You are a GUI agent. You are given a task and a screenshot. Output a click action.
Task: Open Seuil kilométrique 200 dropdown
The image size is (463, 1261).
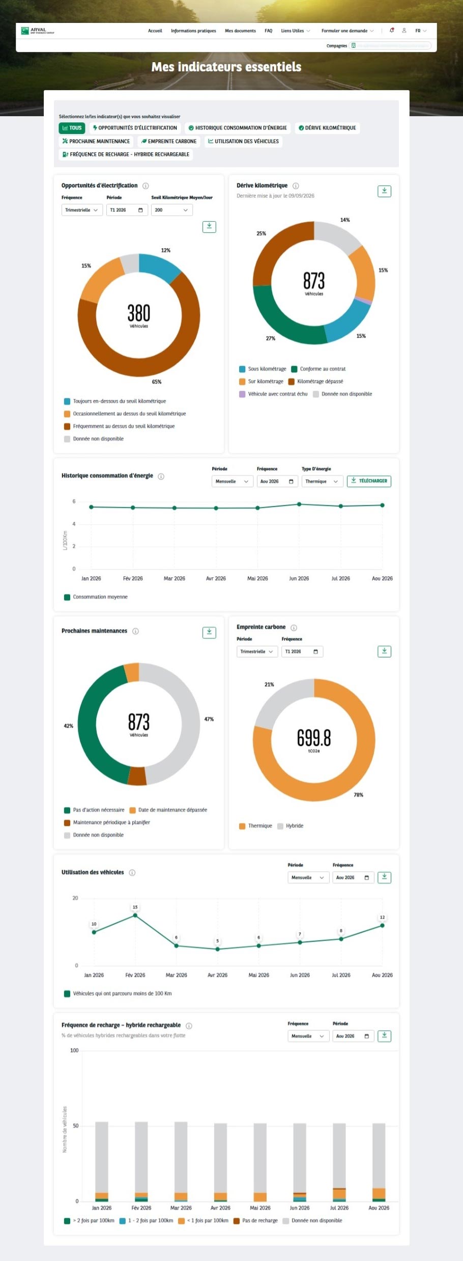tap(172, 210)
